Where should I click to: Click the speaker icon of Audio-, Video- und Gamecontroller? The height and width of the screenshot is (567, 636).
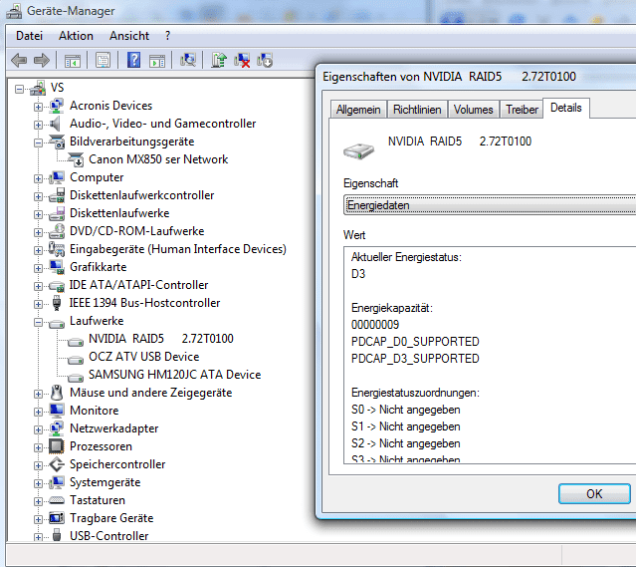click(56, 124)
